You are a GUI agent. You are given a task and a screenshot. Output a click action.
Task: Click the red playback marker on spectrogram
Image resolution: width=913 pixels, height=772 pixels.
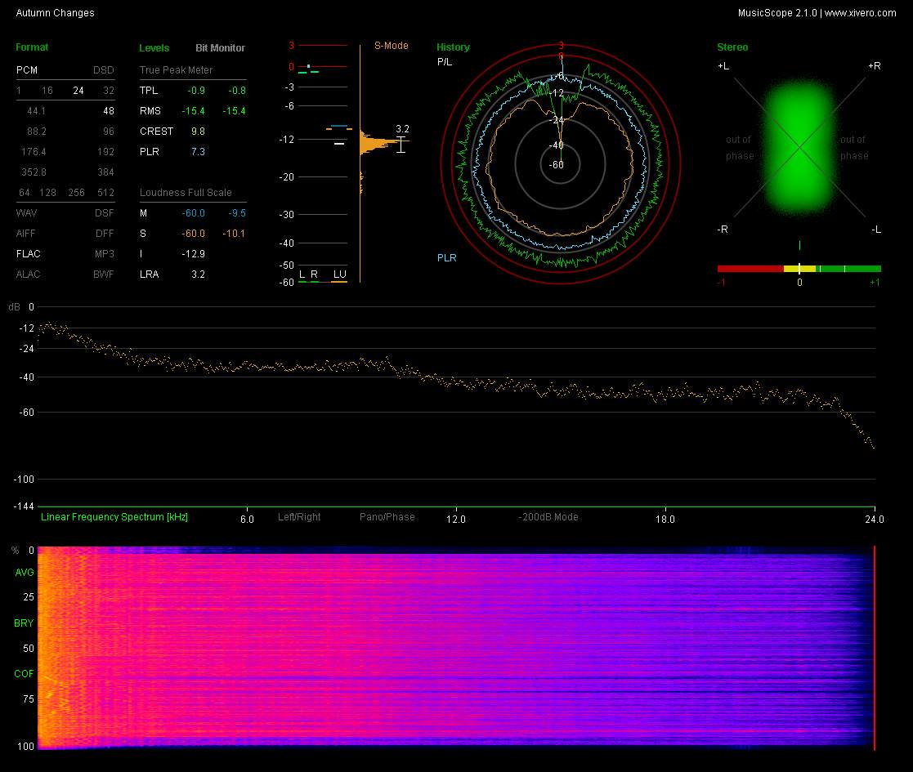[875, 647]
